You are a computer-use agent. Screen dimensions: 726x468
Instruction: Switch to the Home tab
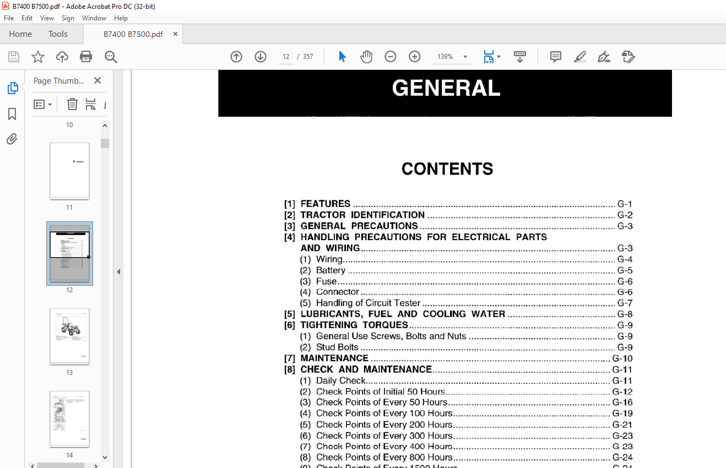(x=20, y=34)
